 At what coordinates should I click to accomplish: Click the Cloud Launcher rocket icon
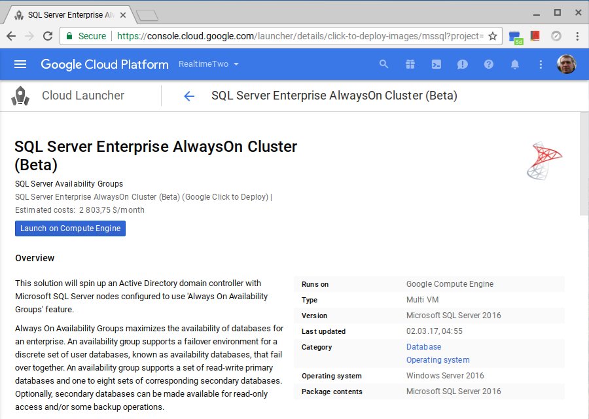coord(20,96)
